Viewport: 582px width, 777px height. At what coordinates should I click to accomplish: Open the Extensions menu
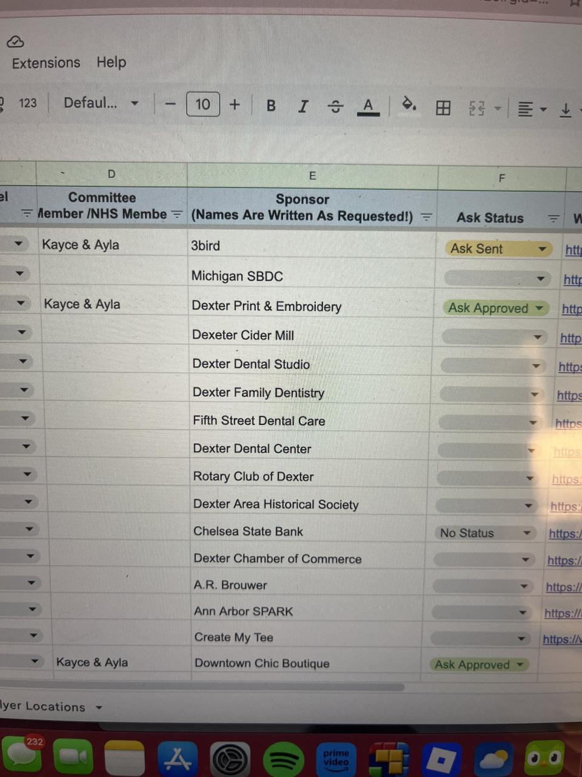(x=46, y=63)
